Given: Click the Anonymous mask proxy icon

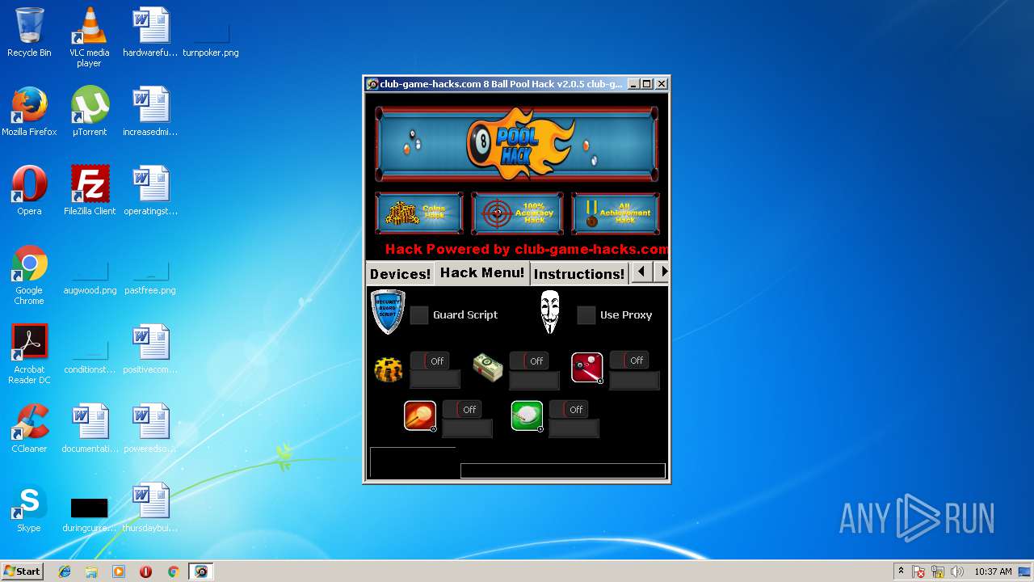Looking at the screenshot, I should click(x=549, y=312).
